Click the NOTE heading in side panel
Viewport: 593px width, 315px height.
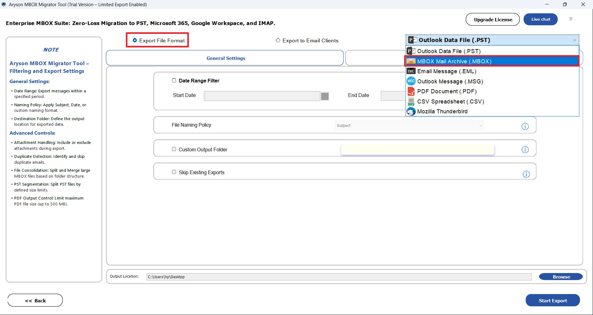click(51, 50)
